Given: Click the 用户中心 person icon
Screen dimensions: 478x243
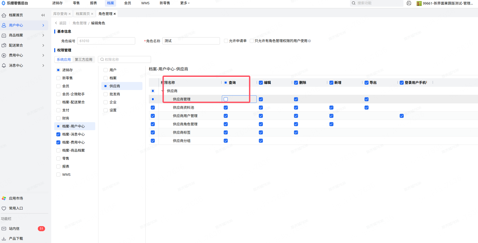Looking at the screenshot, I should (4, 25).
